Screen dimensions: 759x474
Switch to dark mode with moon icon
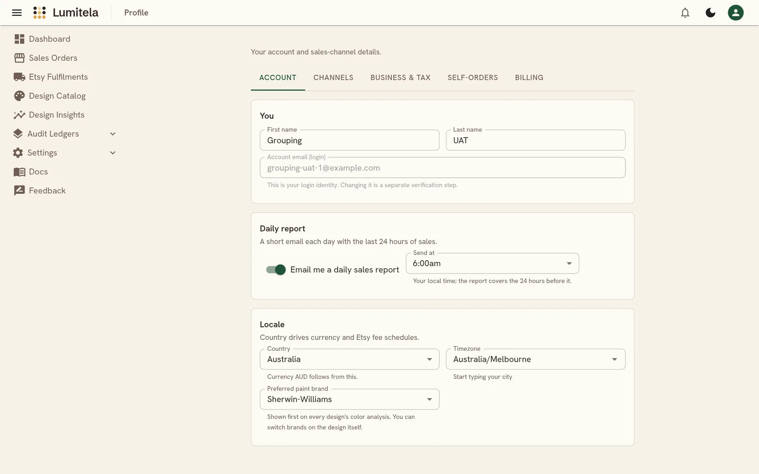(710, 13)
